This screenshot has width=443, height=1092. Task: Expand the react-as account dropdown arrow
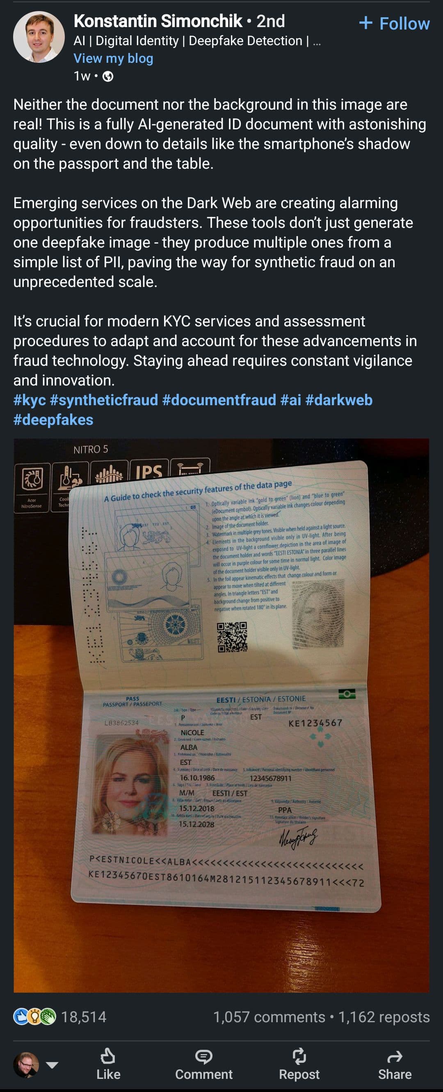(52, 1065)
